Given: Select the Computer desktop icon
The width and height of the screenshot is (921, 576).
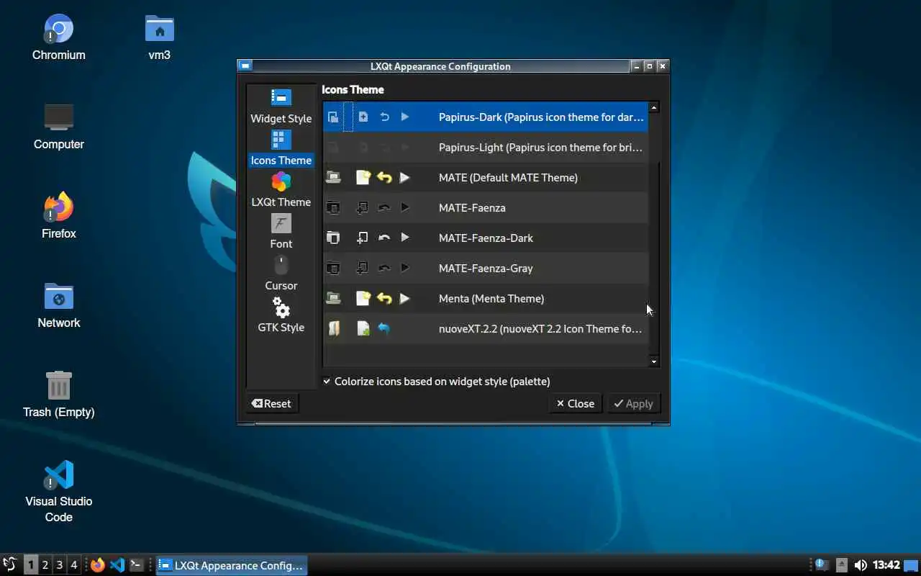Looking at the screenshot, I should [x=59, y=127].
